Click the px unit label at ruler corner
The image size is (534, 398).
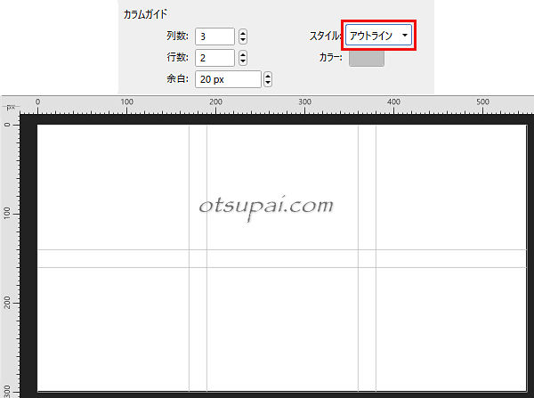(11, 107)
